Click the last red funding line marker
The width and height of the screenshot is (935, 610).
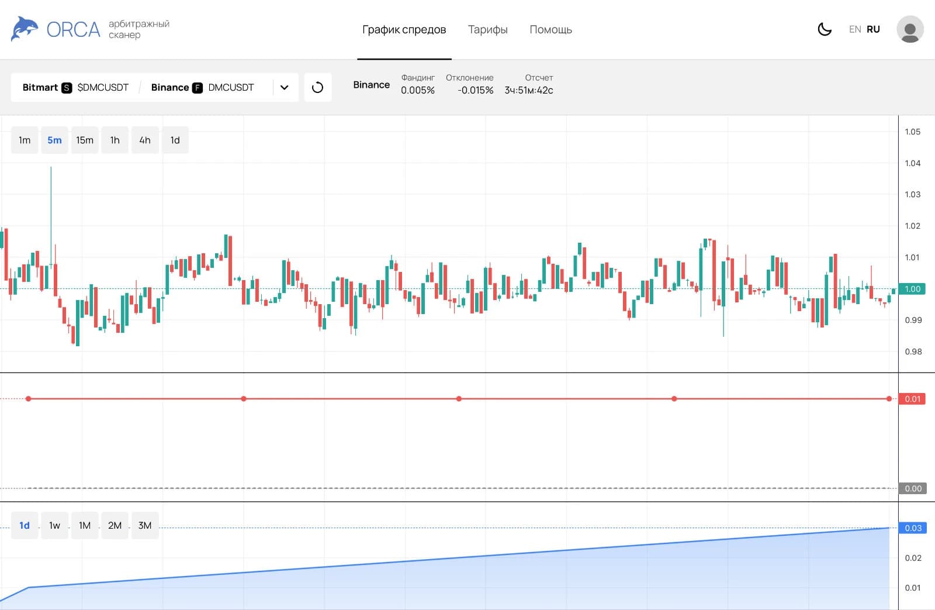(x=889, y=399)
